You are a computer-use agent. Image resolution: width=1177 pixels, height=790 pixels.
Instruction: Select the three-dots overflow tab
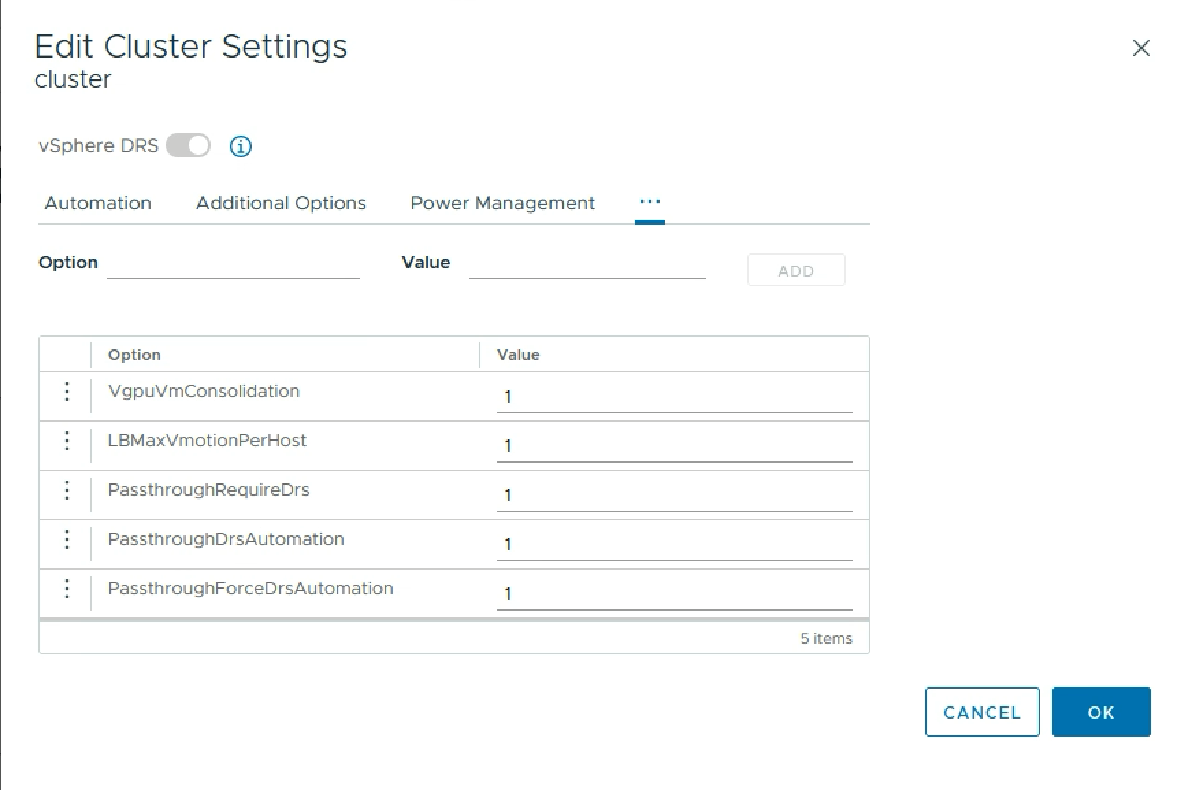650,202
